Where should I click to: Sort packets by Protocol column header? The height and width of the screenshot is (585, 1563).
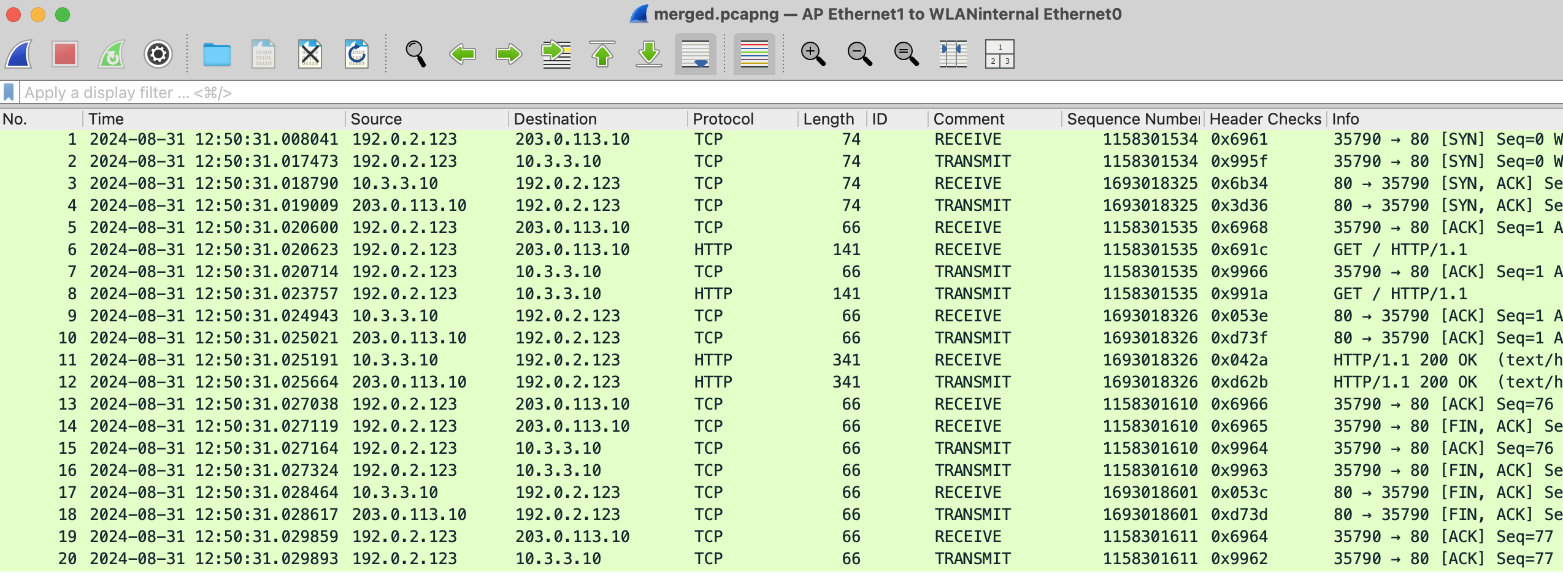(723, 119)
